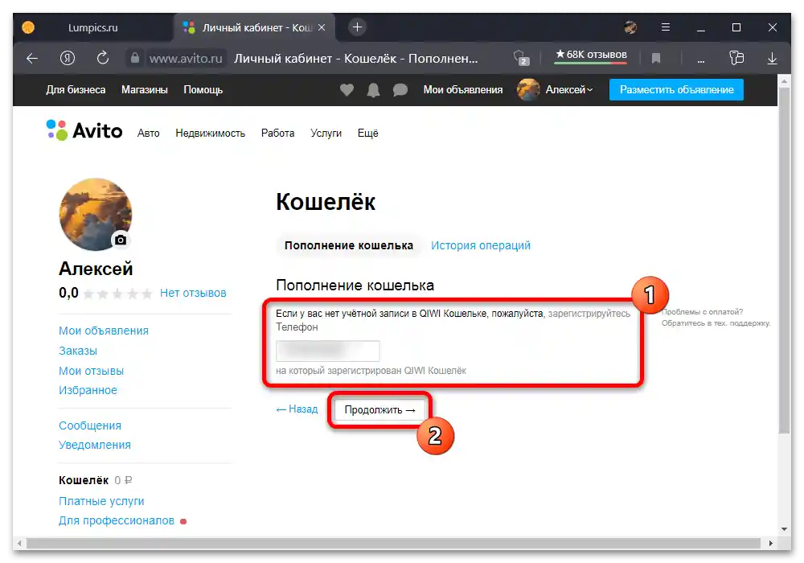Open a new browser tab
Viewport: 804px width, 563px height.
[x=358, y=27]
